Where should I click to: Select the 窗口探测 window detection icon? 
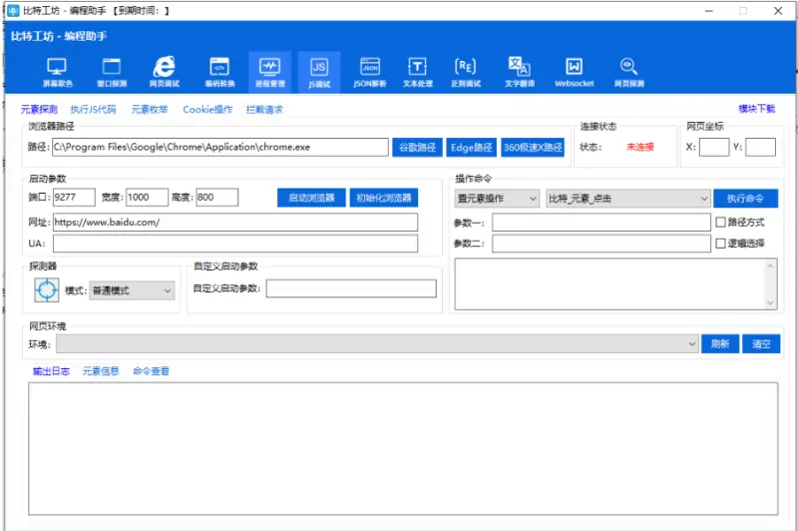click(111, 72)
